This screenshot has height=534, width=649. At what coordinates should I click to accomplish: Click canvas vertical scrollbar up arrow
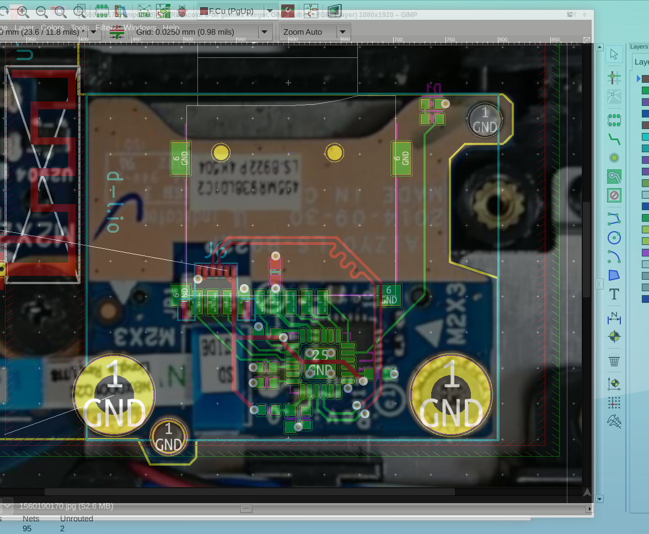pyautogui.click(x=599, y=47)
